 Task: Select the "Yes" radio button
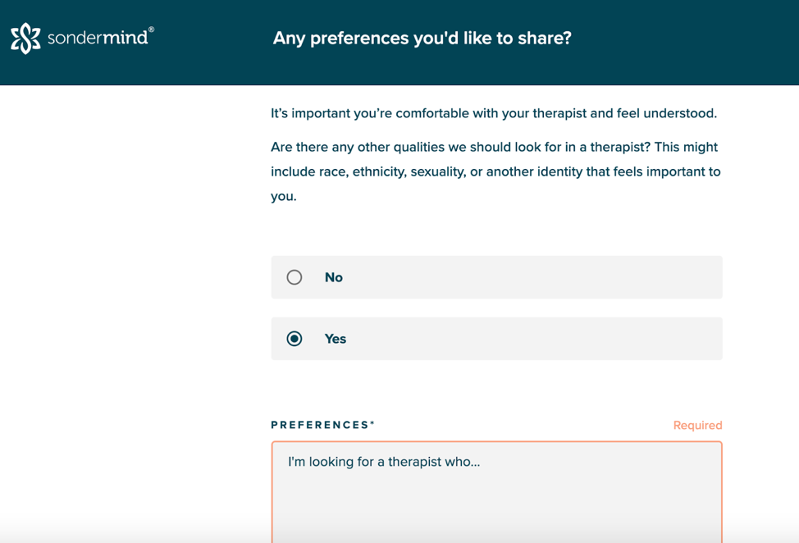[x=294, y=339]
